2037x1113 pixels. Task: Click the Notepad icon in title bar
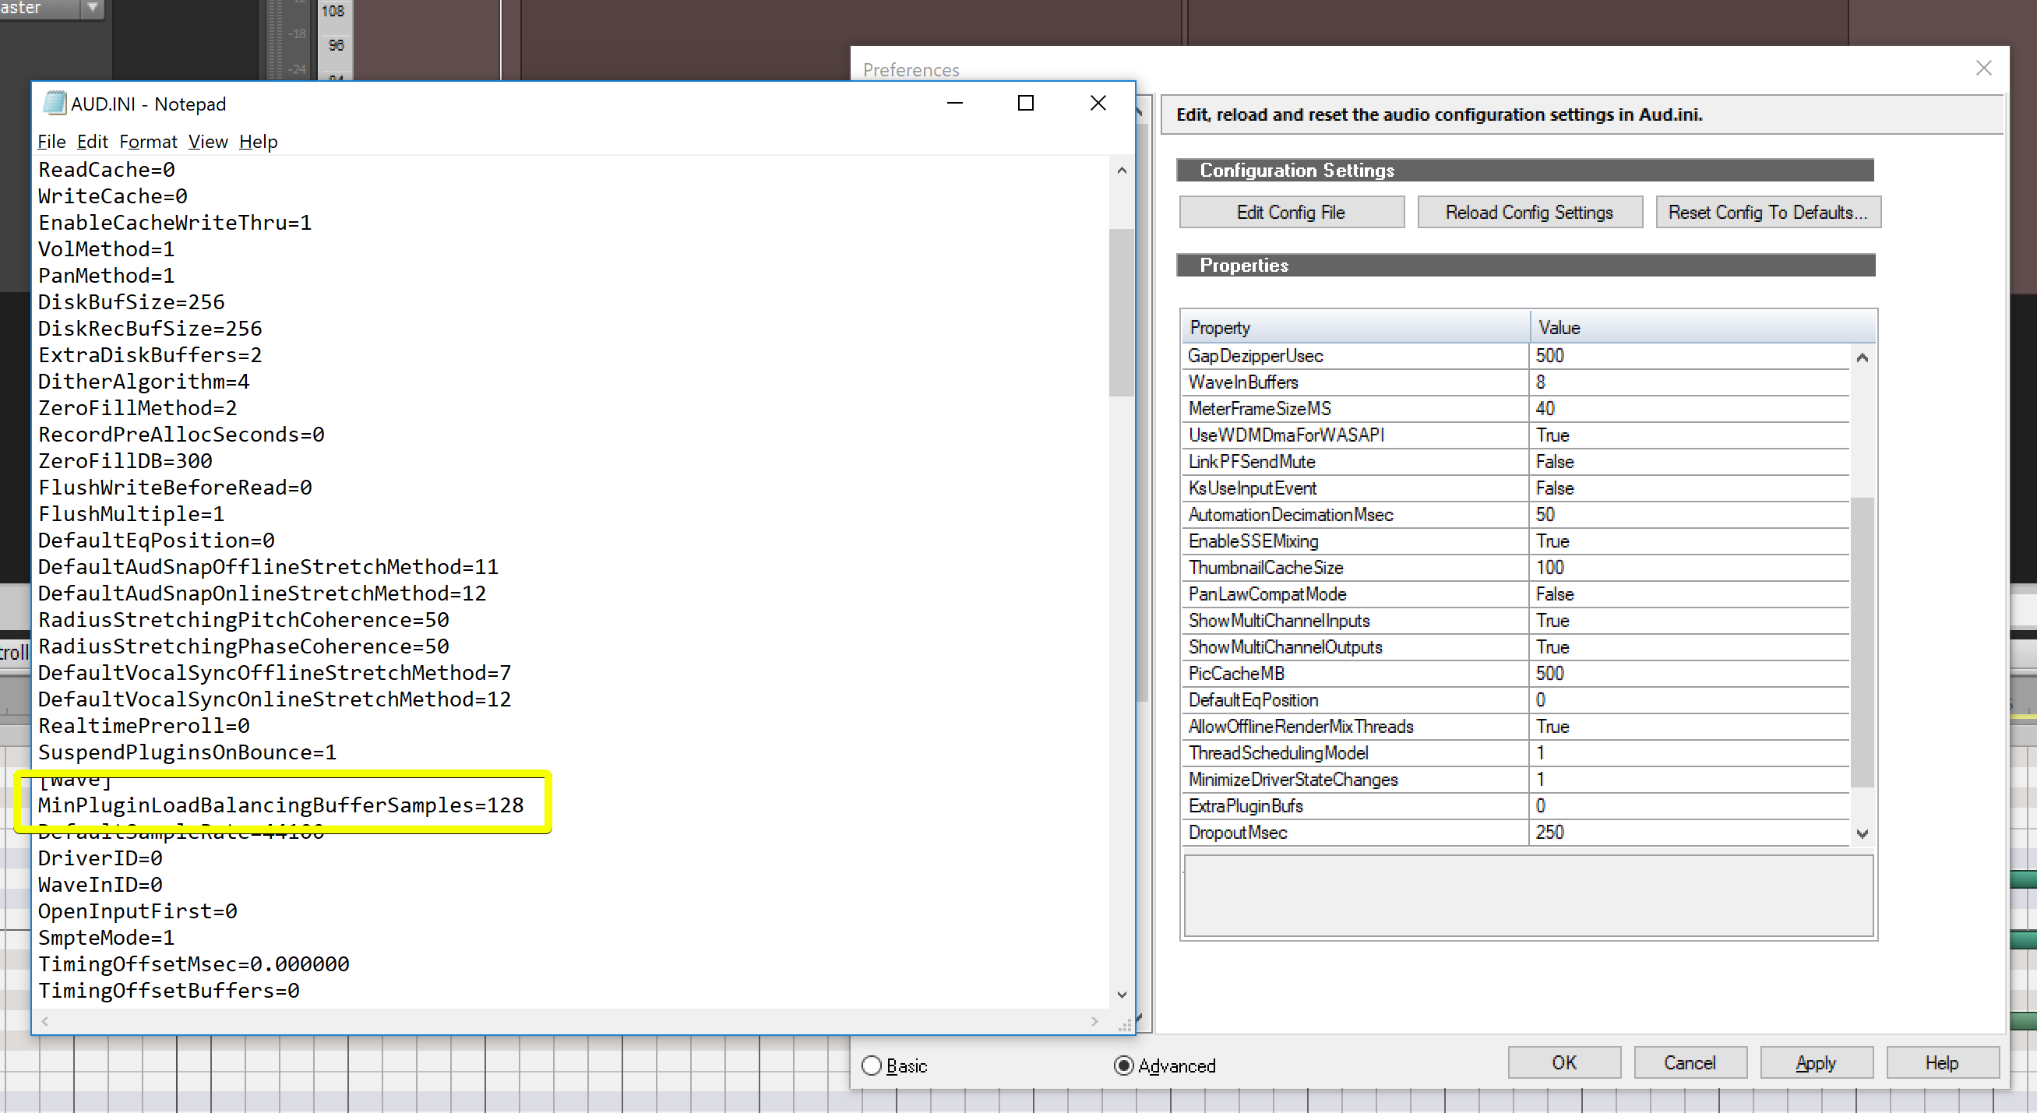tap(54, 104)
